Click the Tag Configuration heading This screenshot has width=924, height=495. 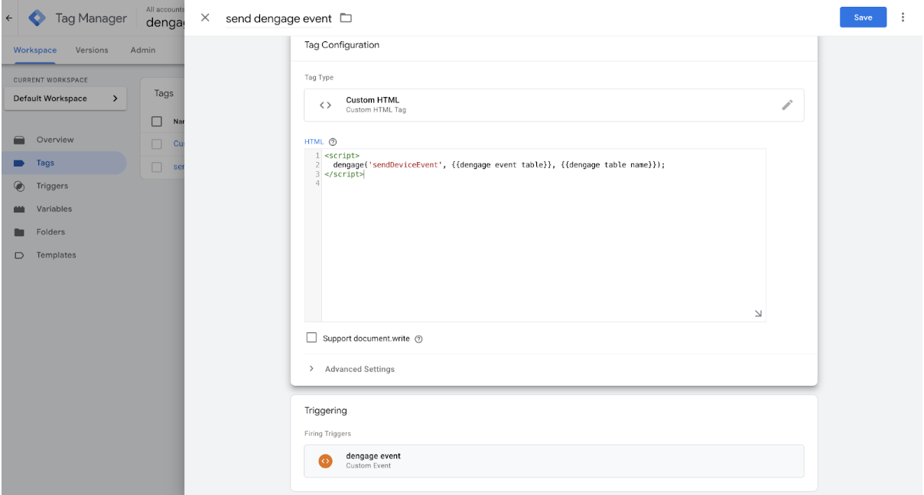click(342, 45)
